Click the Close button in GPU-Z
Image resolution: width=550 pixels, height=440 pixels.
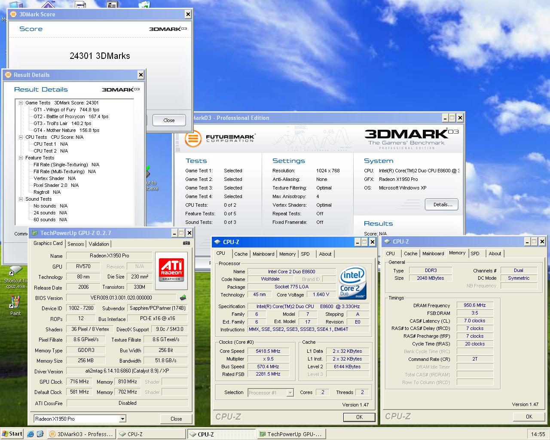click(x=176, y=419)
